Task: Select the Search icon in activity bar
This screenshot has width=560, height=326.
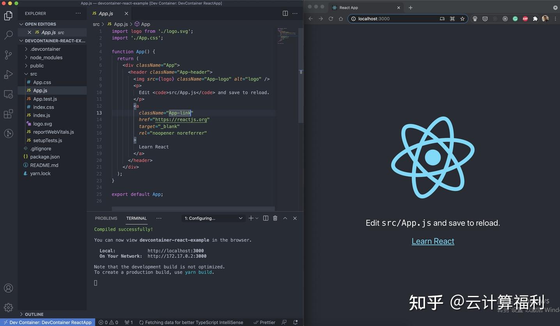Action: click(x=8, y=35)
